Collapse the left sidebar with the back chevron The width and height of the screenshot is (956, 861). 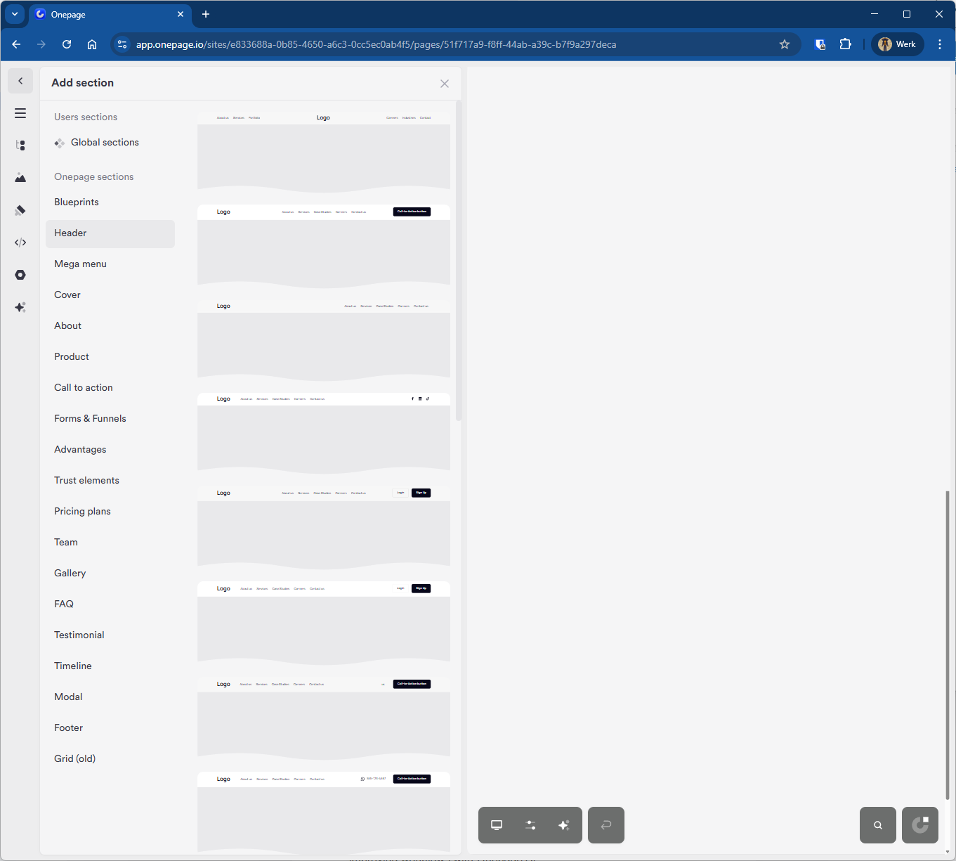tap(20, 81)
